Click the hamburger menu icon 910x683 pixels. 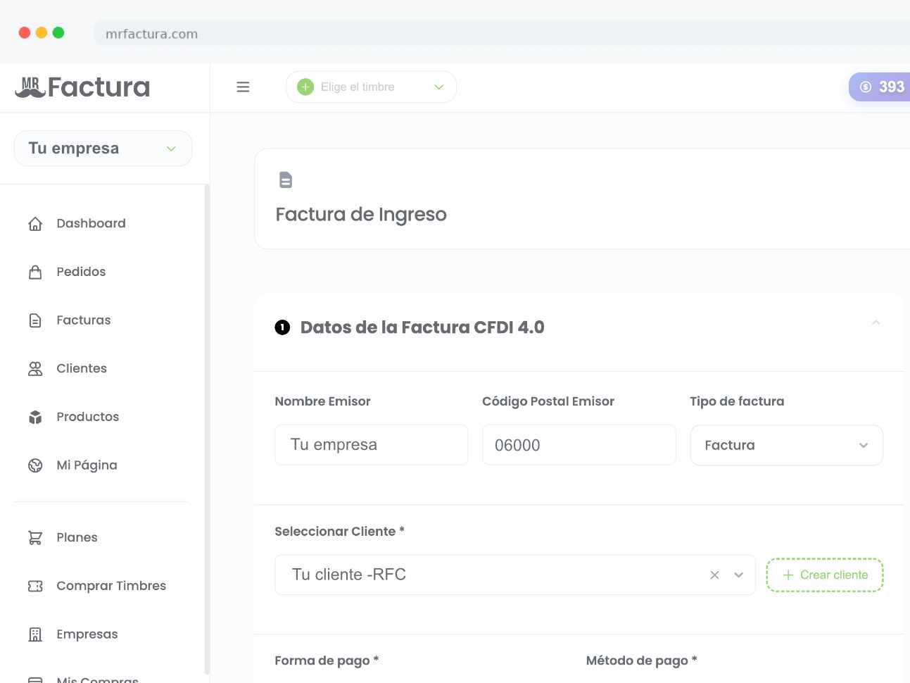click(x=243, y=87)
